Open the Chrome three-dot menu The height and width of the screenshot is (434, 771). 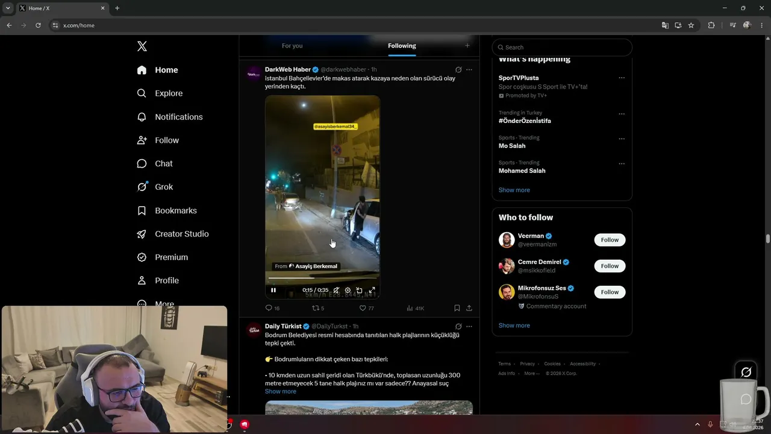point(762,25)
